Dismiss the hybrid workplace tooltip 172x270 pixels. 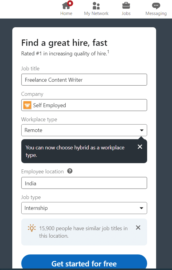point(140,147)
